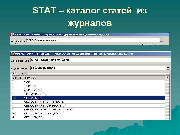Image resolution: width=180 pixels, height=135 pixels.
Task: Click the lower window's 'STAT - Статьи из журналов' database field
Action: (x=101, y=60)
